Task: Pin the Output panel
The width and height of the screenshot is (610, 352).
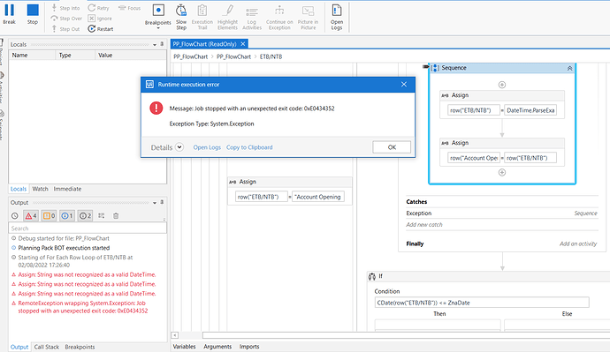Action: [162, 202]
